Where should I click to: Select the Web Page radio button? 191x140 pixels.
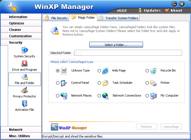tap(99, 71)
